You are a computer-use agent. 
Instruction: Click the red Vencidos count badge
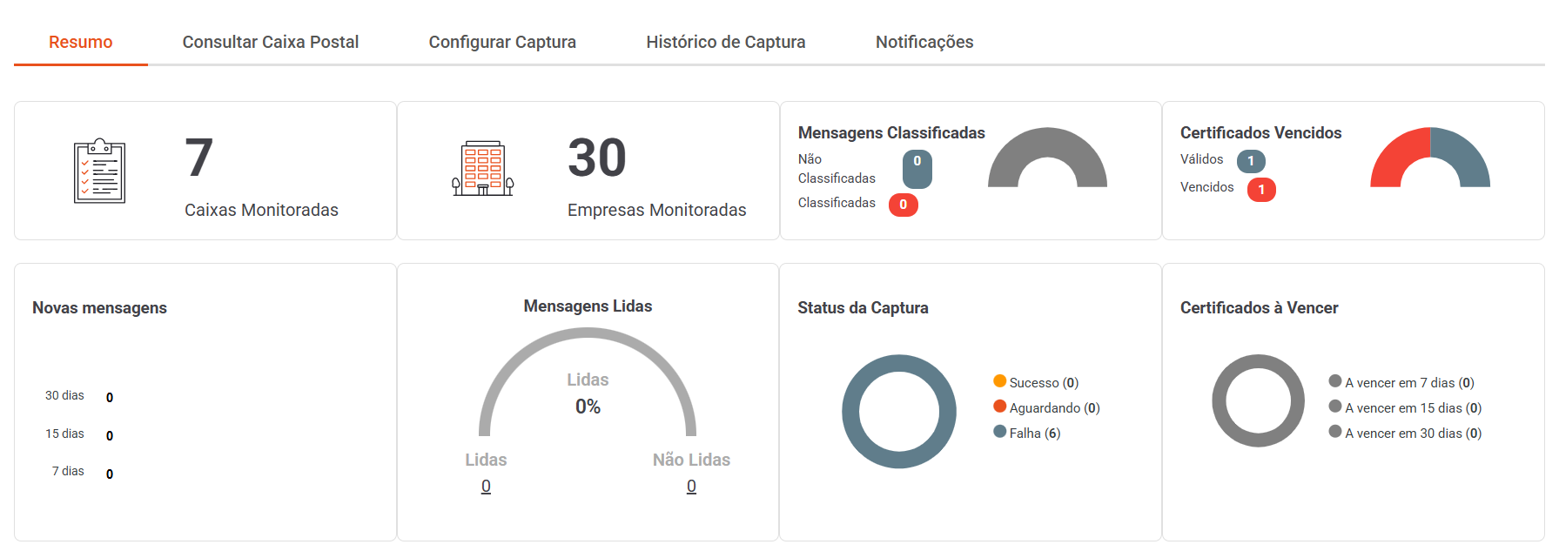click(1261, 190)
